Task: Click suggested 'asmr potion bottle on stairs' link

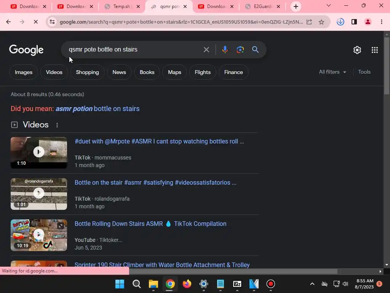Action: [97, 109]
